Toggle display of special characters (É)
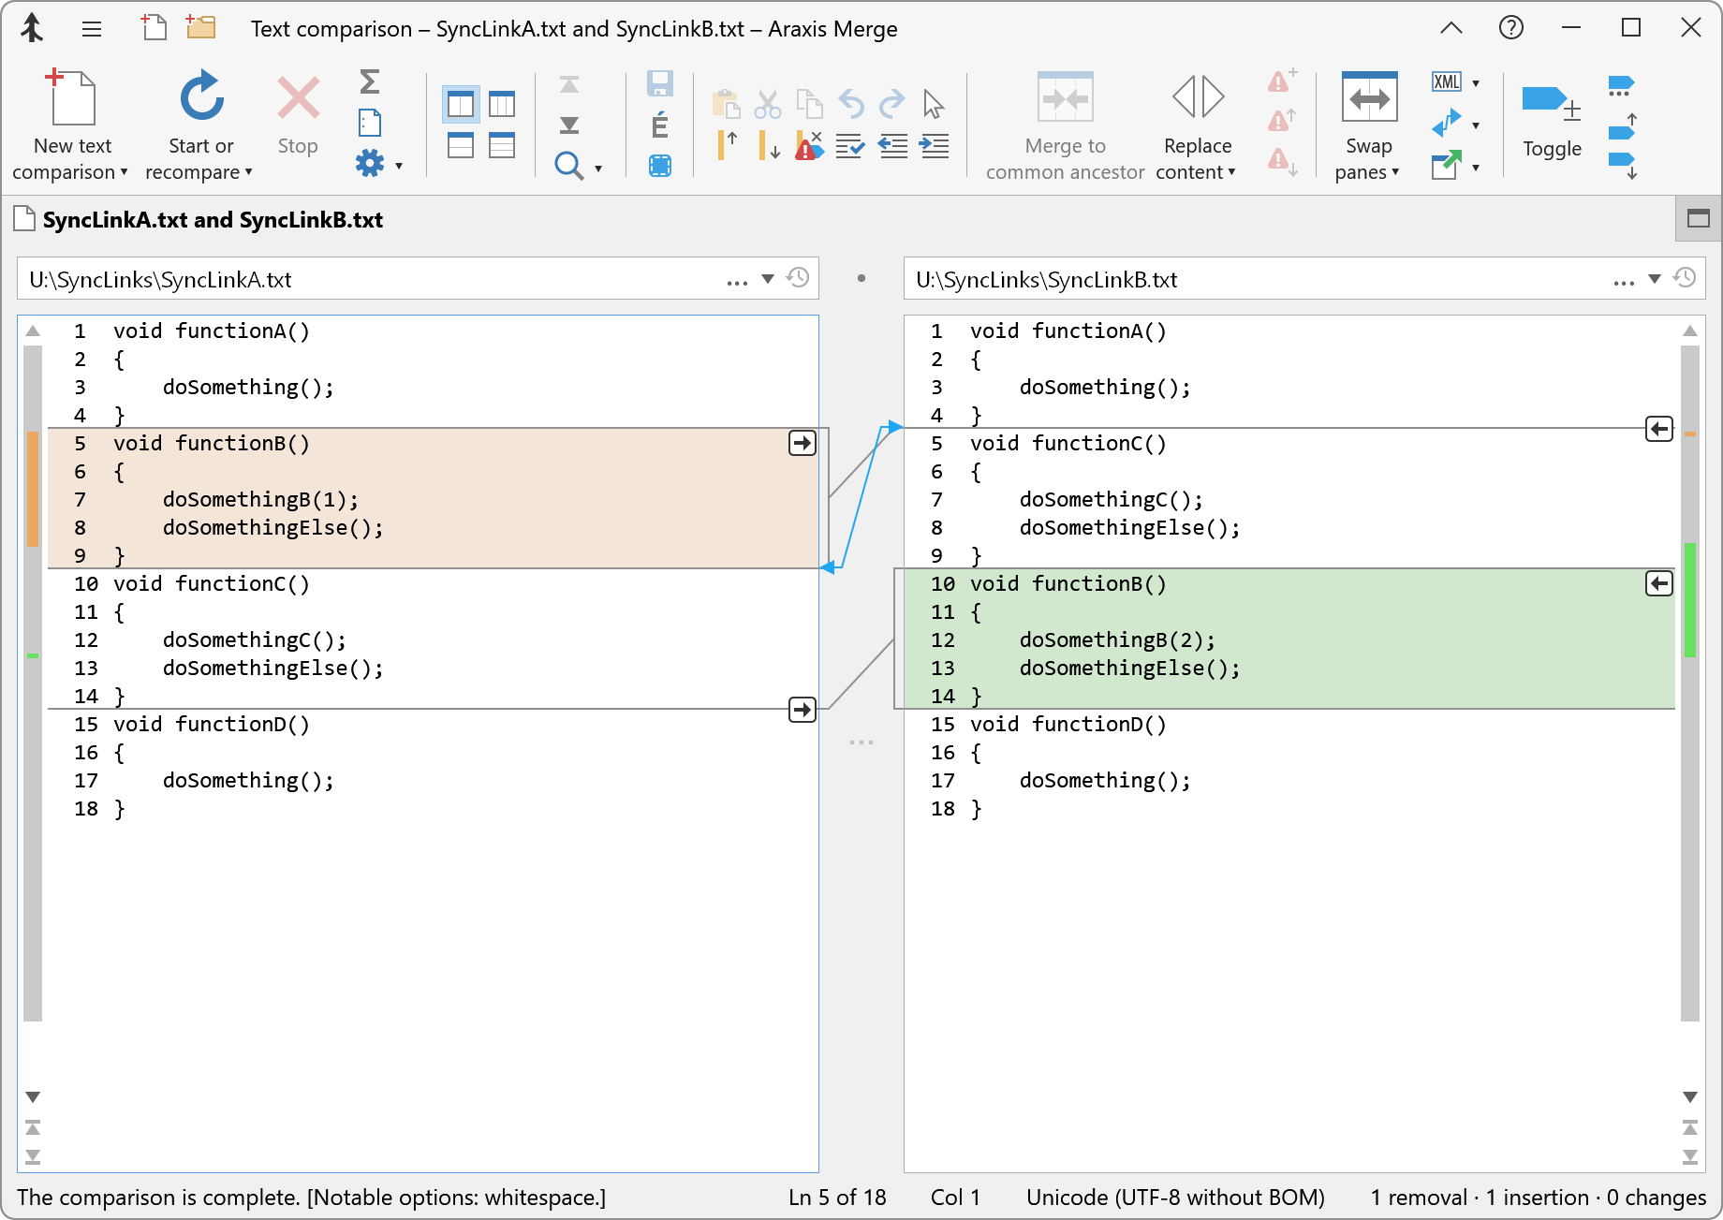 pos(659,123)
